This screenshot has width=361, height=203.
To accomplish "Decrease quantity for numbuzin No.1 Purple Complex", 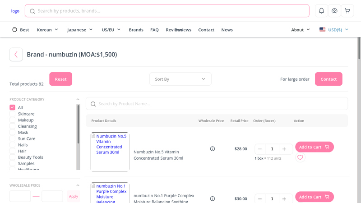I will tap(260, 199).
